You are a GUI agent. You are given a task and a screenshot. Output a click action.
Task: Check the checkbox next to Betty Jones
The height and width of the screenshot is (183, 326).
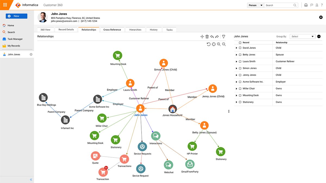pos(240,54)
